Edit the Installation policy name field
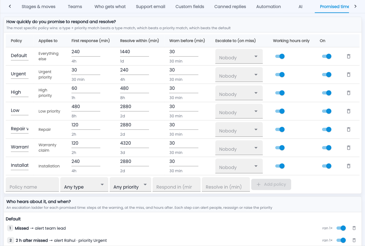365x246 pixels. 20,165
